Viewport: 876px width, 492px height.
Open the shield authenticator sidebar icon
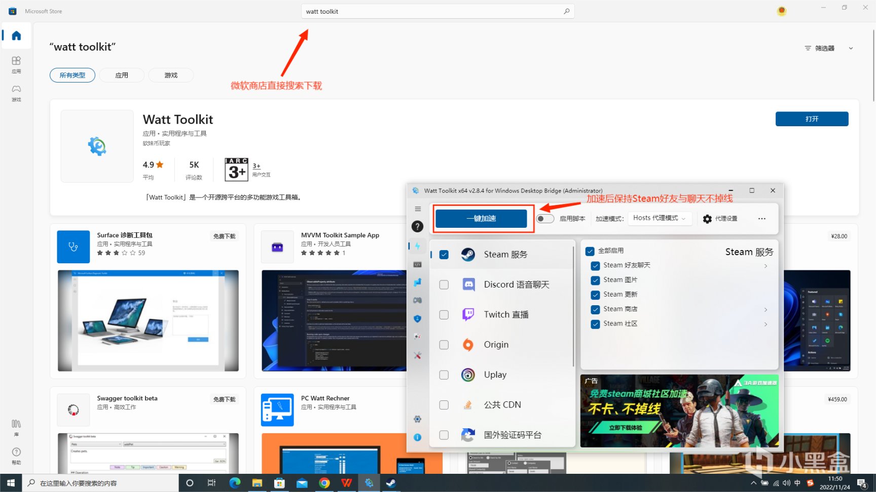tap(417, 318)
